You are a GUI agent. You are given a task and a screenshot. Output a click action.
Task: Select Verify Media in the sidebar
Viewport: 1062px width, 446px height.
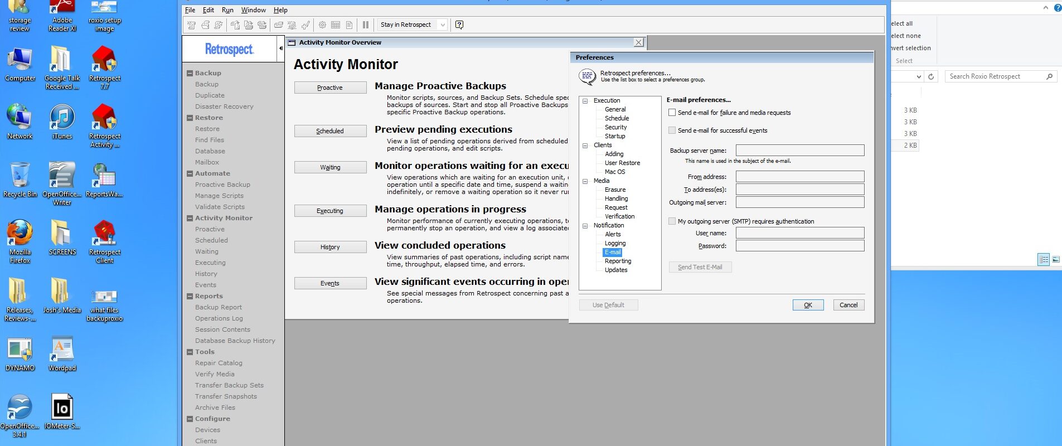pos(215,374)
